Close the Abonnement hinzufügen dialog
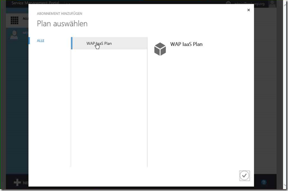Image resolution: width=288 pixels, height=191 pixels. (x=249, y=10)
